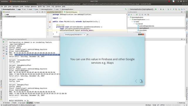
Task: Open TODO tool window
Action: (x=37, y=103)
